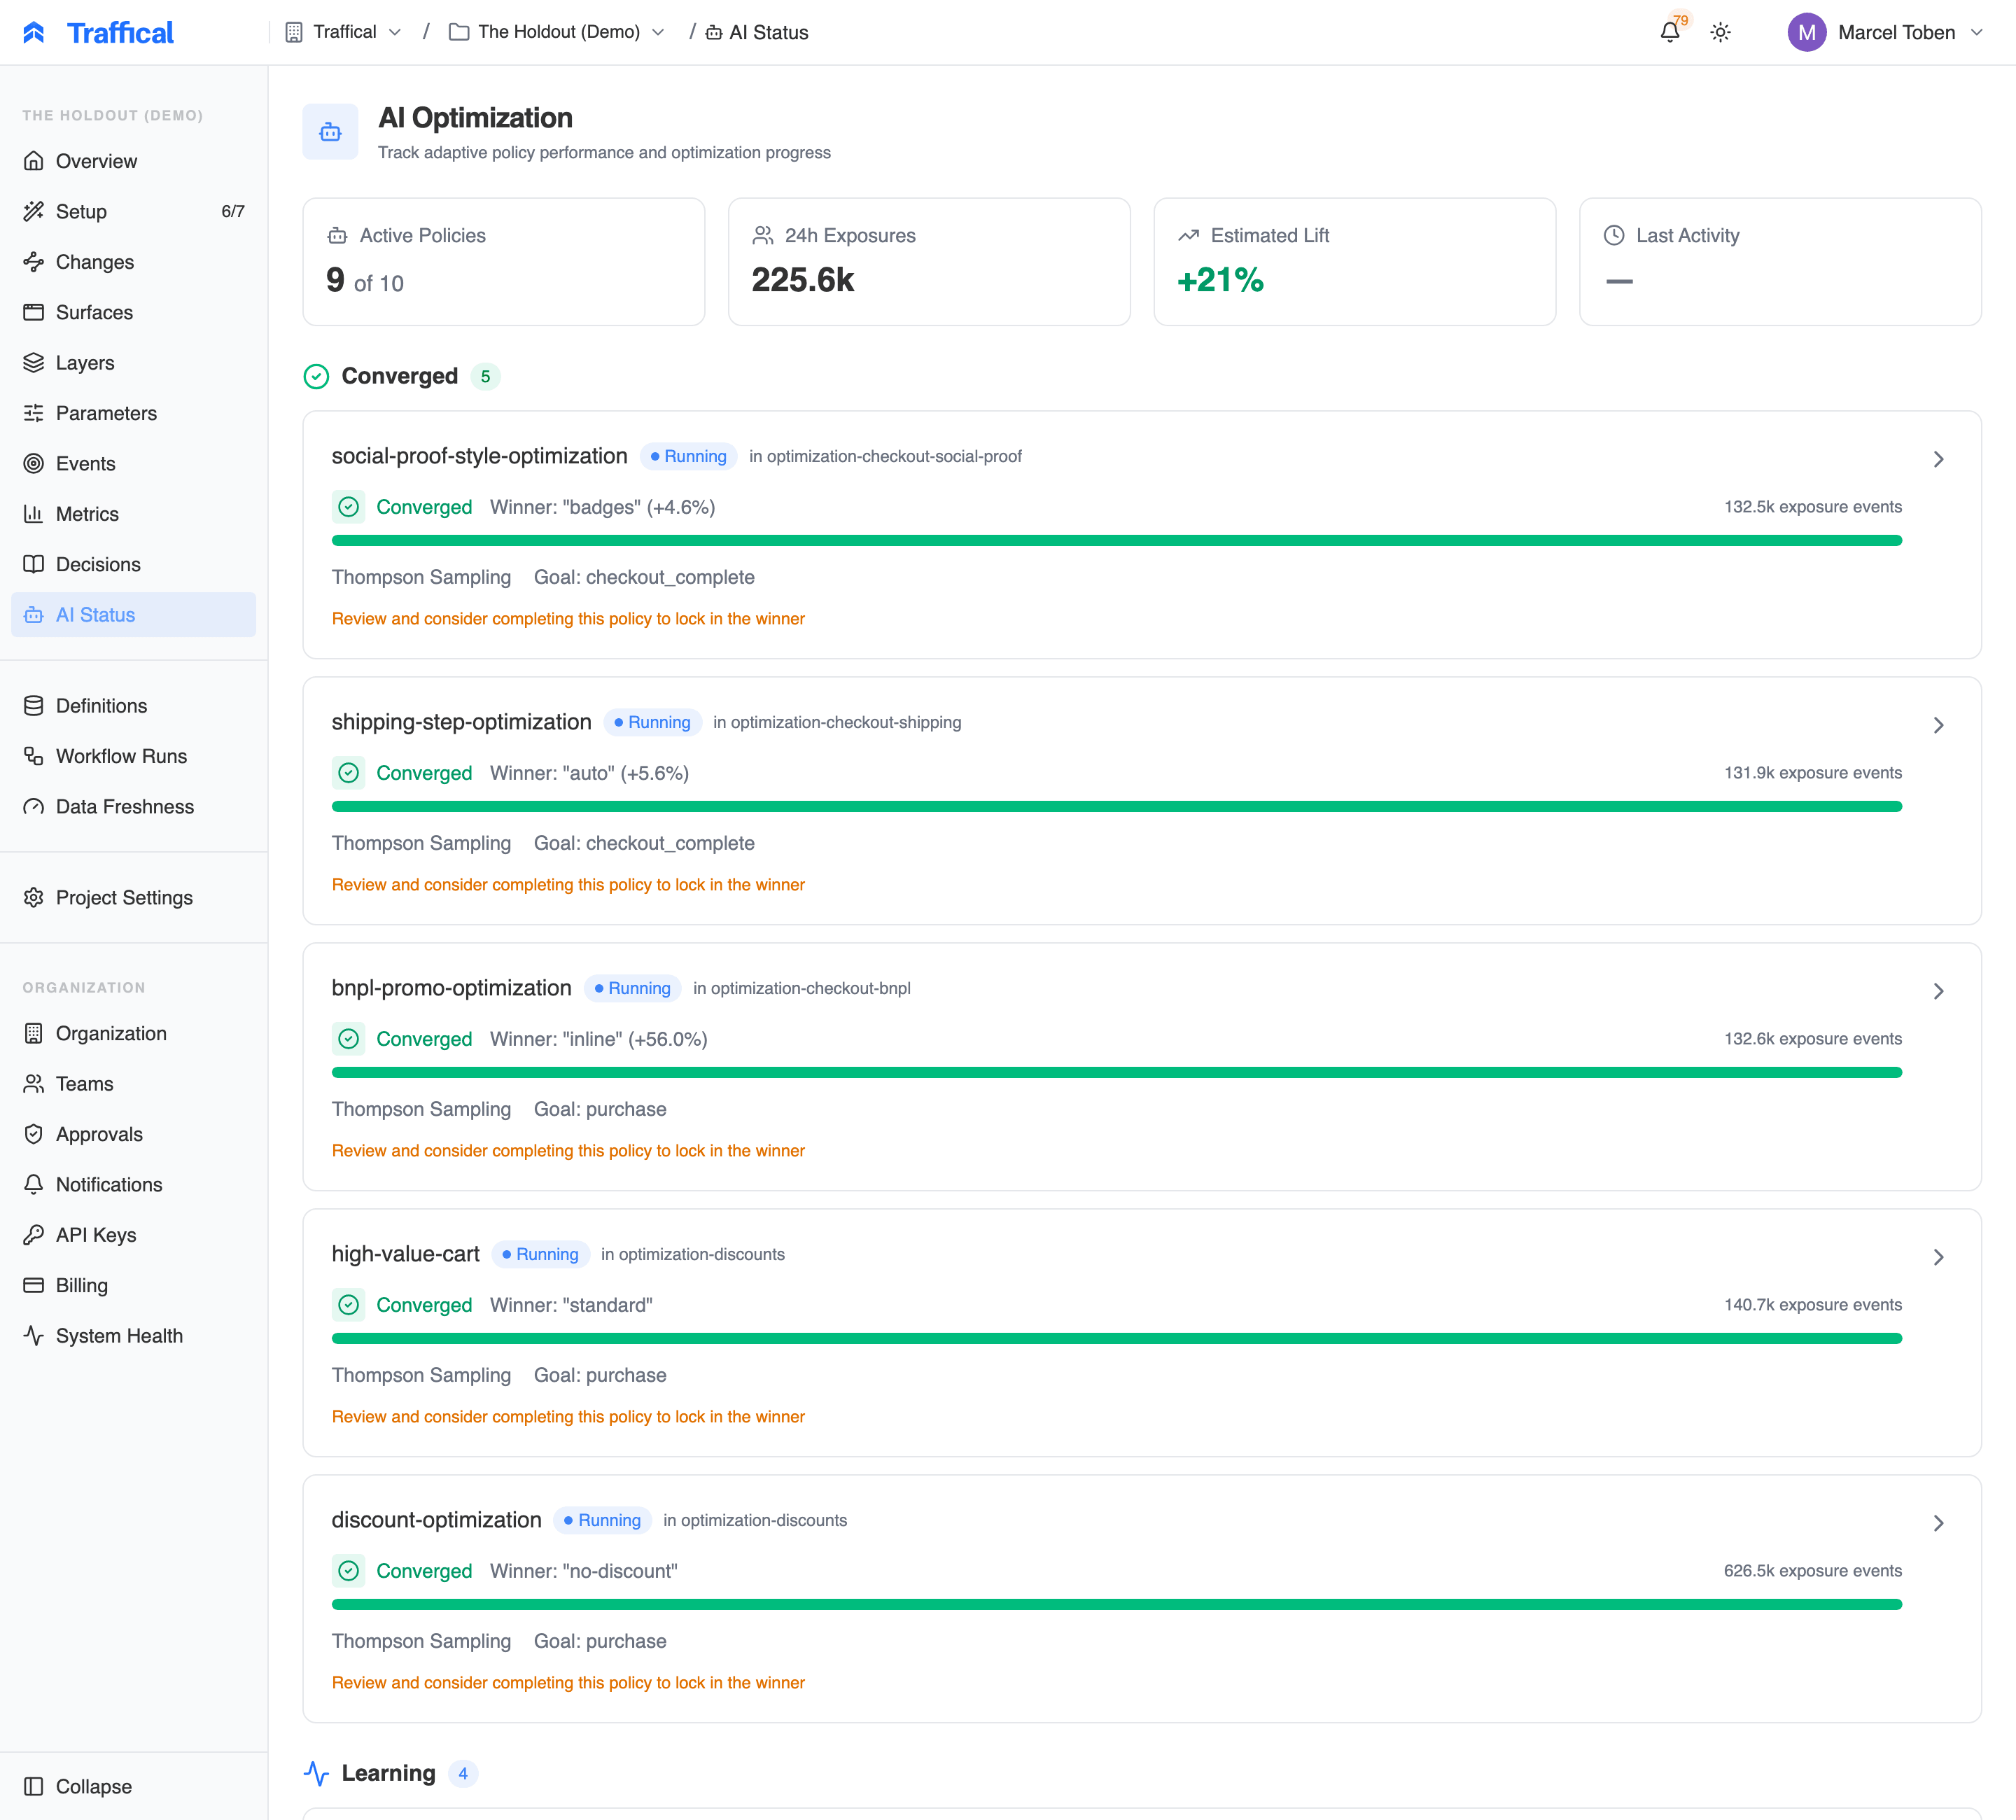Click the 24h Exposures card
This screenshot has width=2016, height=1820.
point(929,261)
